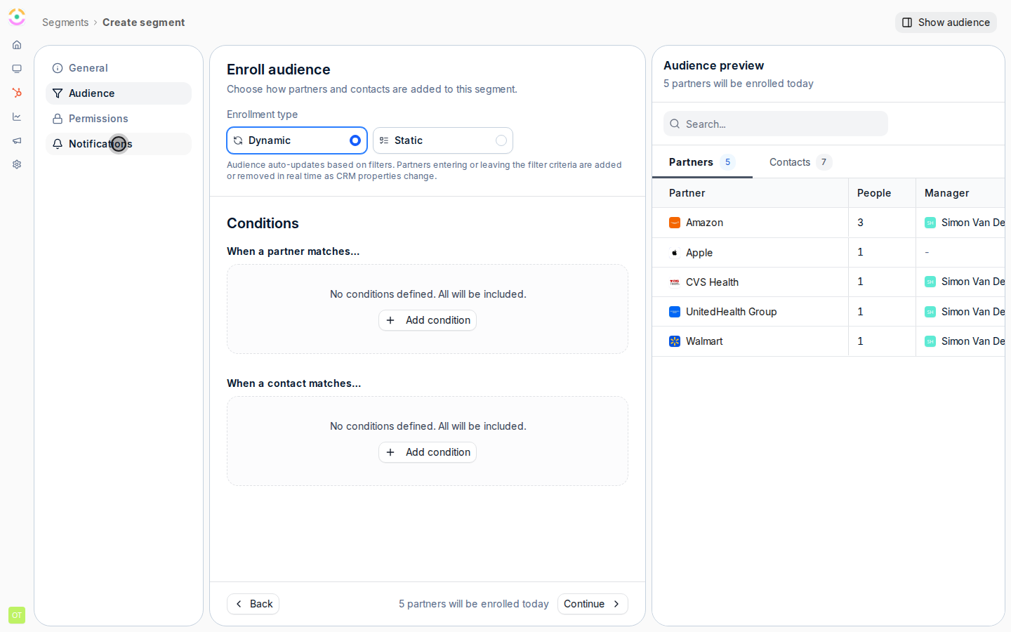The image size is (1011, 632).
Task: Open the analytics chart icon in sidebar
Action: [17, 117]
